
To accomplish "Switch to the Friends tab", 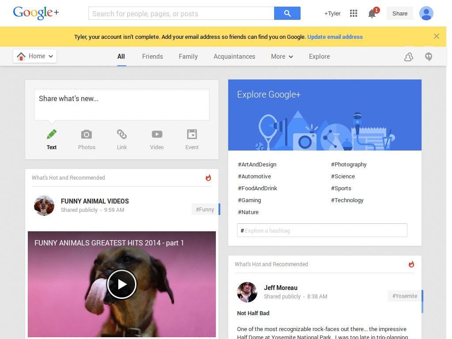I will [x=152, y=56].
